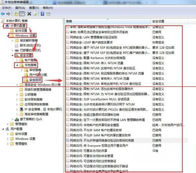Select policy 网络安全: LDAP 客户端签名要求
The image size is (196, 173).
click(x=91, y=42)
